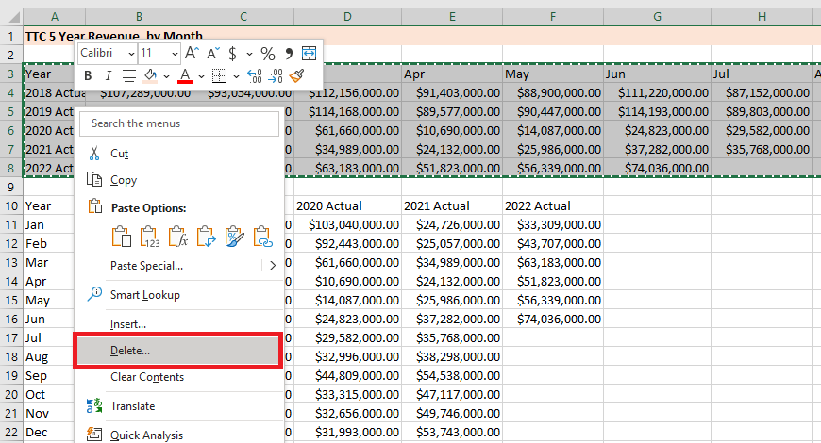Apply Percent Style from mini toolbar

click(x=268, y=54)
